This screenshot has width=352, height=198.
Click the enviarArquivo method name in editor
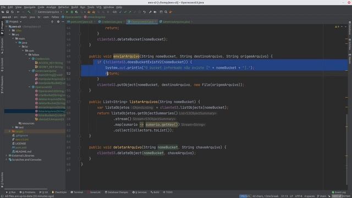coord(126,56)
